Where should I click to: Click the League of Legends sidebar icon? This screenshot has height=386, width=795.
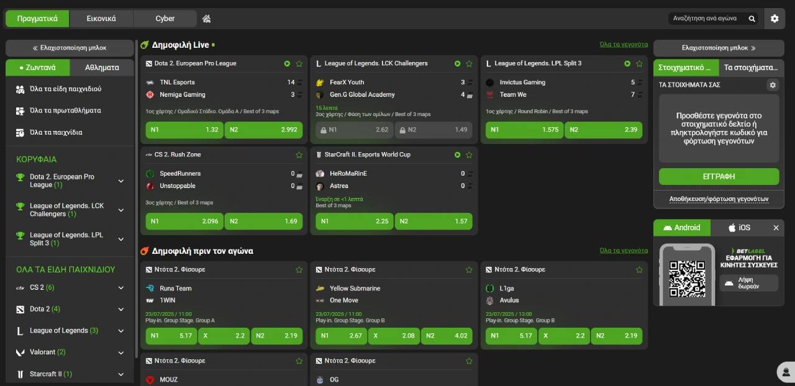19,331
